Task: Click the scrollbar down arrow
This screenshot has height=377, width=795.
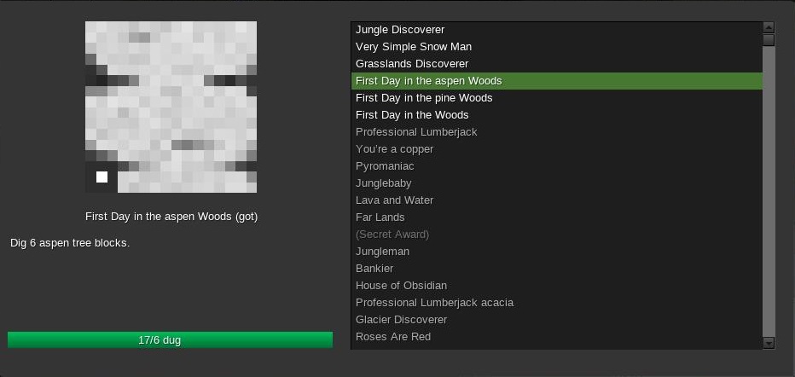Action: pos(769,343)
